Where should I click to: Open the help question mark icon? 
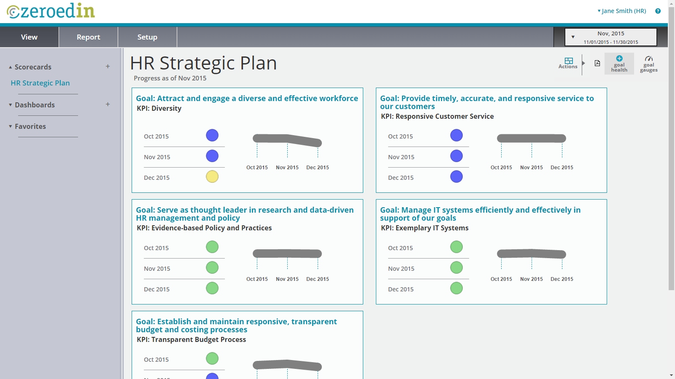coord(658,11)
